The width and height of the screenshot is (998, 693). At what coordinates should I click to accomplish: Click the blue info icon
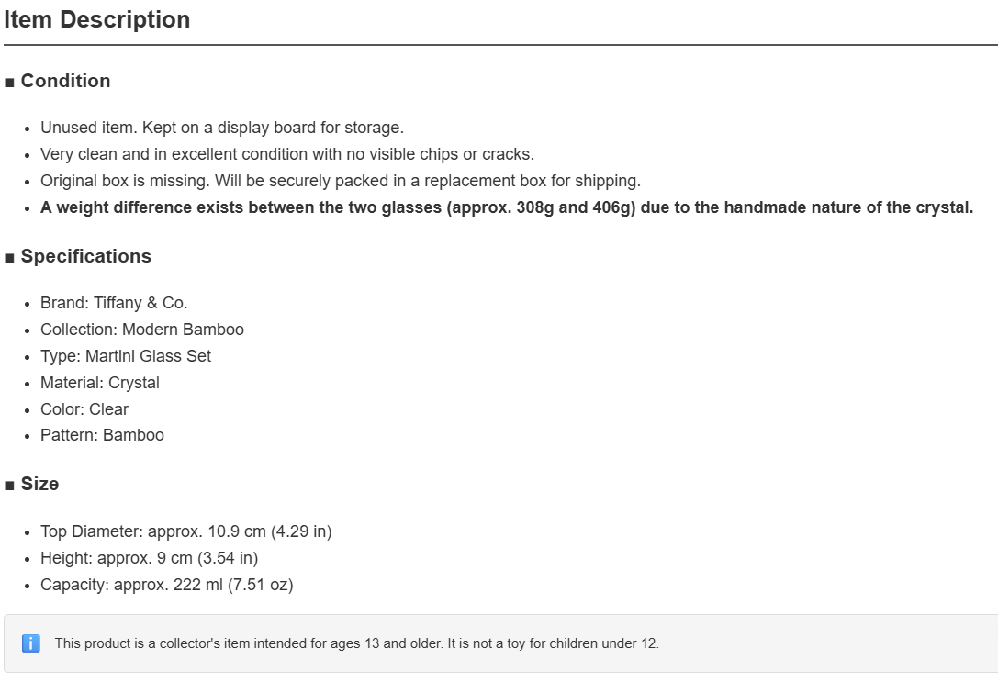30,643
